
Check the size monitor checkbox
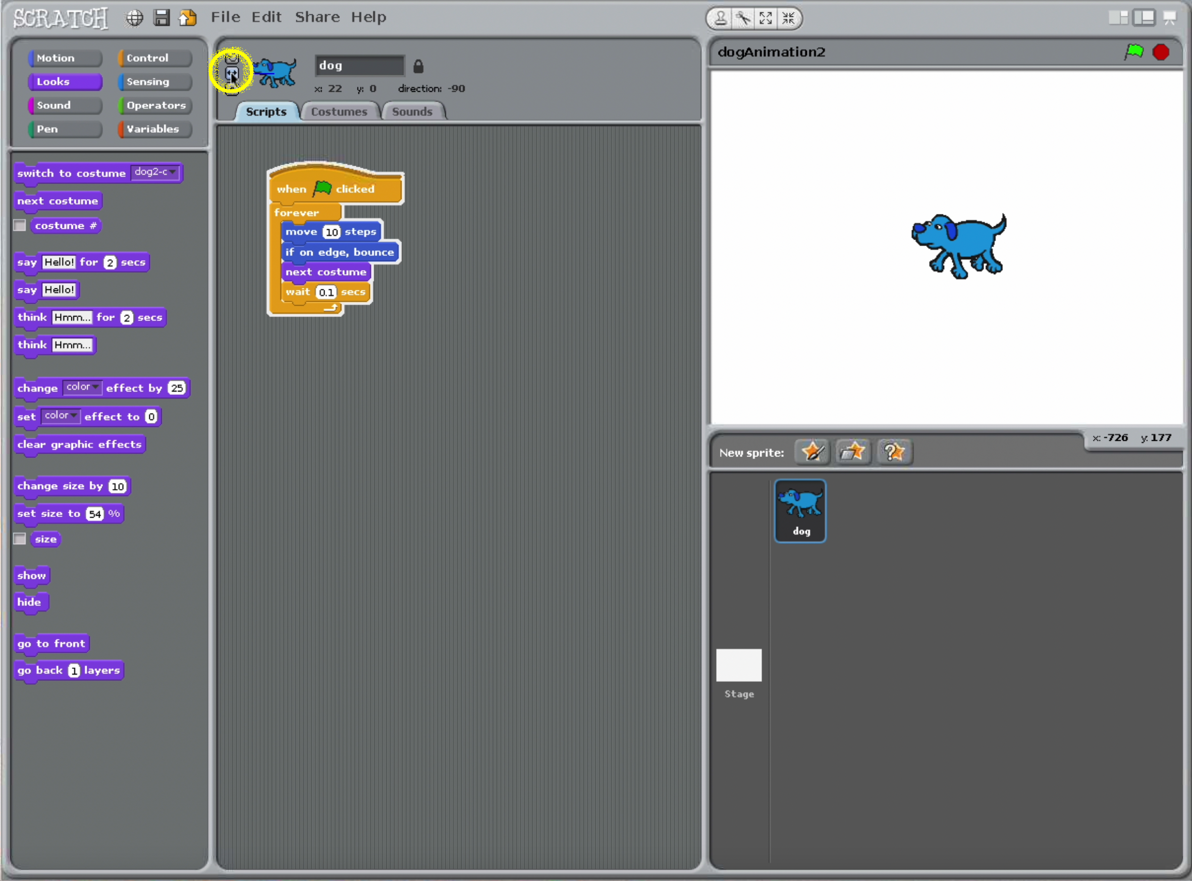click(x=20, y=539)
